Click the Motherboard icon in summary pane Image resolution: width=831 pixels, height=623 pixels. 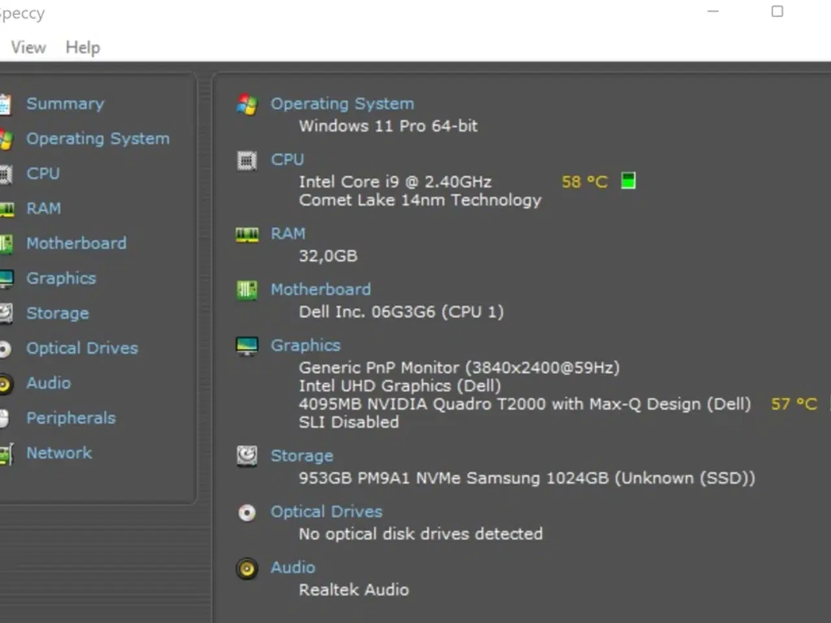(247, 290)
